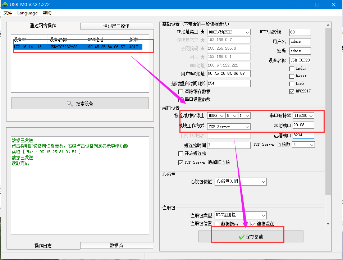Click the settings panel vertical scrollbar
Image resolution: width=343 pixels, height=260 pixels.
328,108
